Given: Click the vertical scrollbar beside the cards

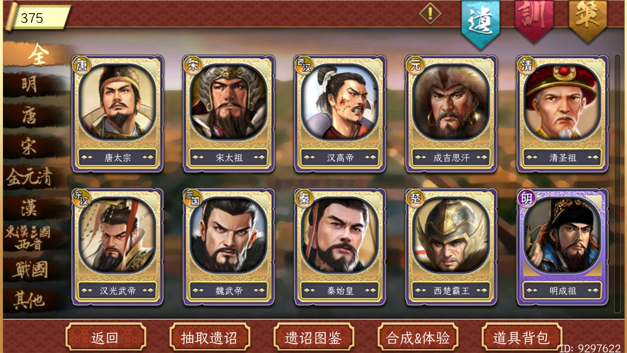Looking at the screenshot, I should click(x=617, y=183).
